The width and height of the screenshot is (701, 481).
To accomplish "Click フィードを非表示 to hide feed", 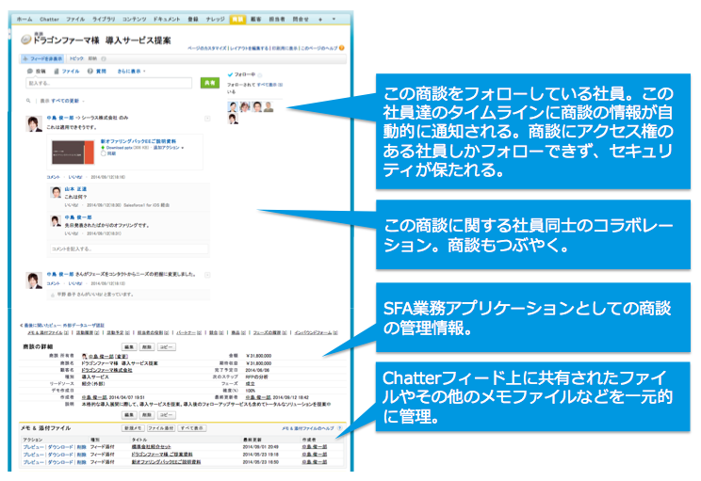I will (43, 59).
